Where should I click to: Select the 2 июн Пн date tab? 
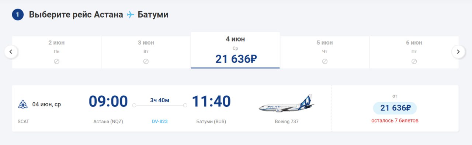[56, 52]
